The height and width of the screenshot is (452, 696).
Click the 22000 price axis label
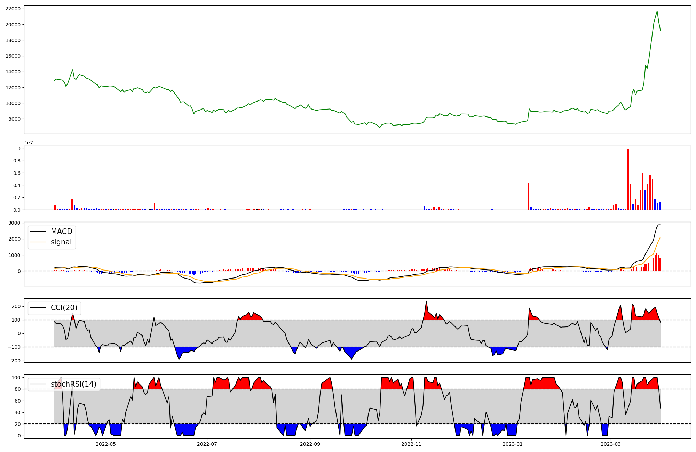click(13, 9)
